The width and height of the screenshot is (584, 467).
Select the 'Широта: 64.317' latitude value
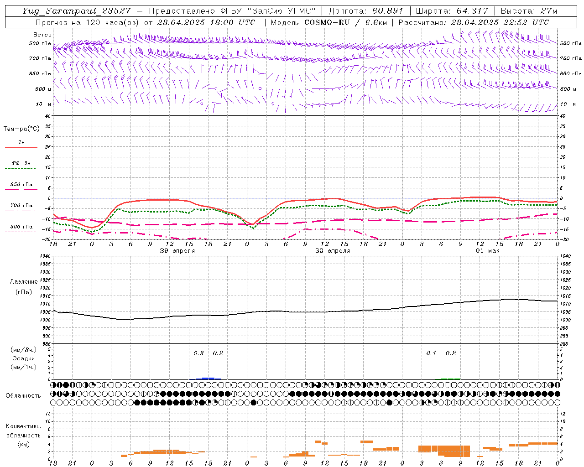pos(452,11)
